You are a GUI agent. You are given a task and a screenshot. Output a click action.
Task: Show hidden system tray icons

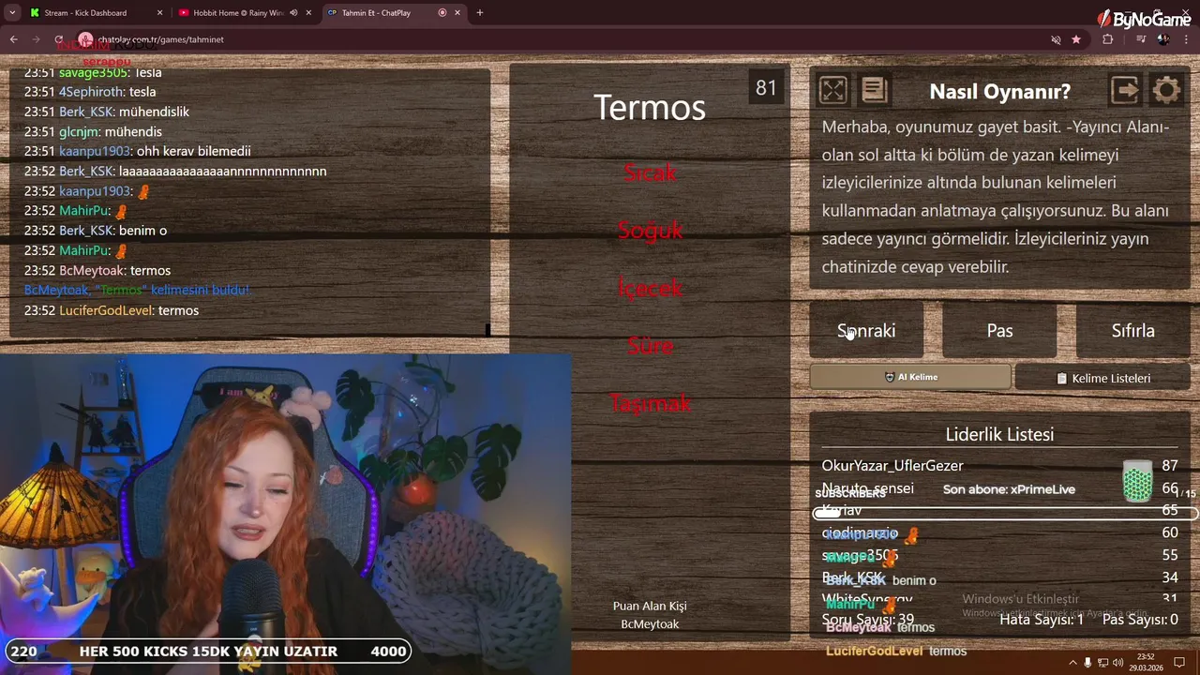[1073, 663]
